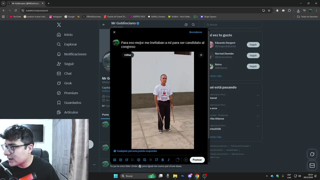Insert a GIF into the post
This screenshot has width=320, height=180.
click(121, 160)
